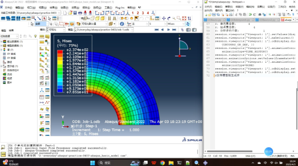Open WPS icon on taskbar
The height and width of the screenshot is (166, 298).
154,163
